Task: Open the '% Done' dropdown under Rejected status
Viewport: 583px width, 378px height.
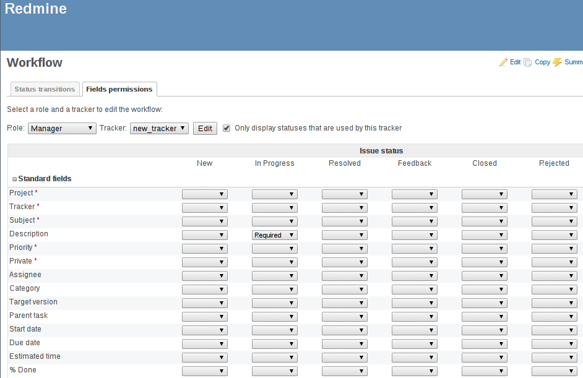Action: pyautogui.click(x=554, y=371)
